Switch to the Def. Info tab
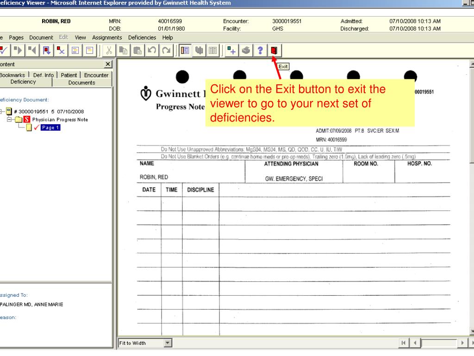The image size is (474, 356). click(x=43, y=75)
